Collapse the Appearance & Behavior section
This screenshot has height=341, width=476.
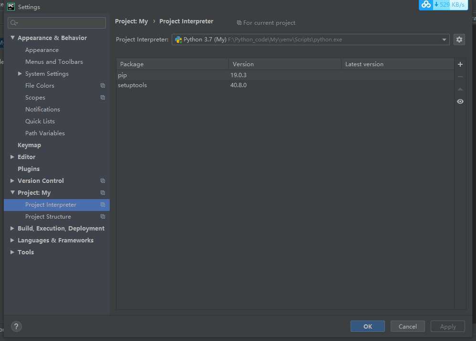[x=12, y=38]
